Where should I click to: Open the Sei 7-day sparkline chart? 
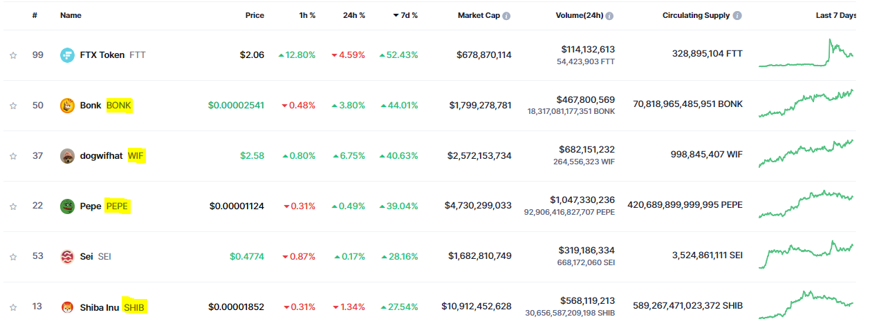point(806,255)
